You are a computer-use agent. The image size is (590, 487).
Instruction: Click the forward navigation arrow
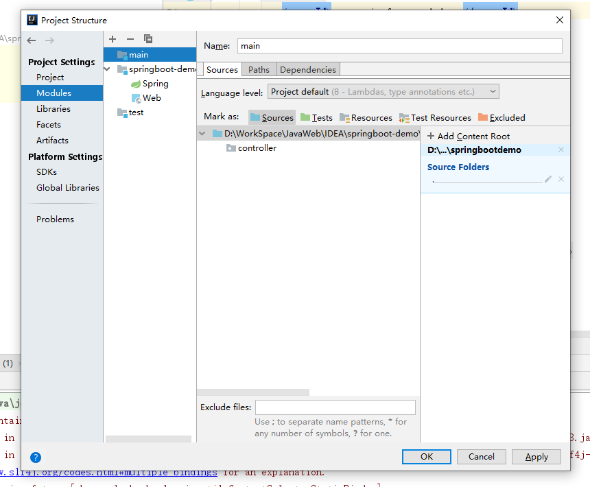(x=49, y=40)
